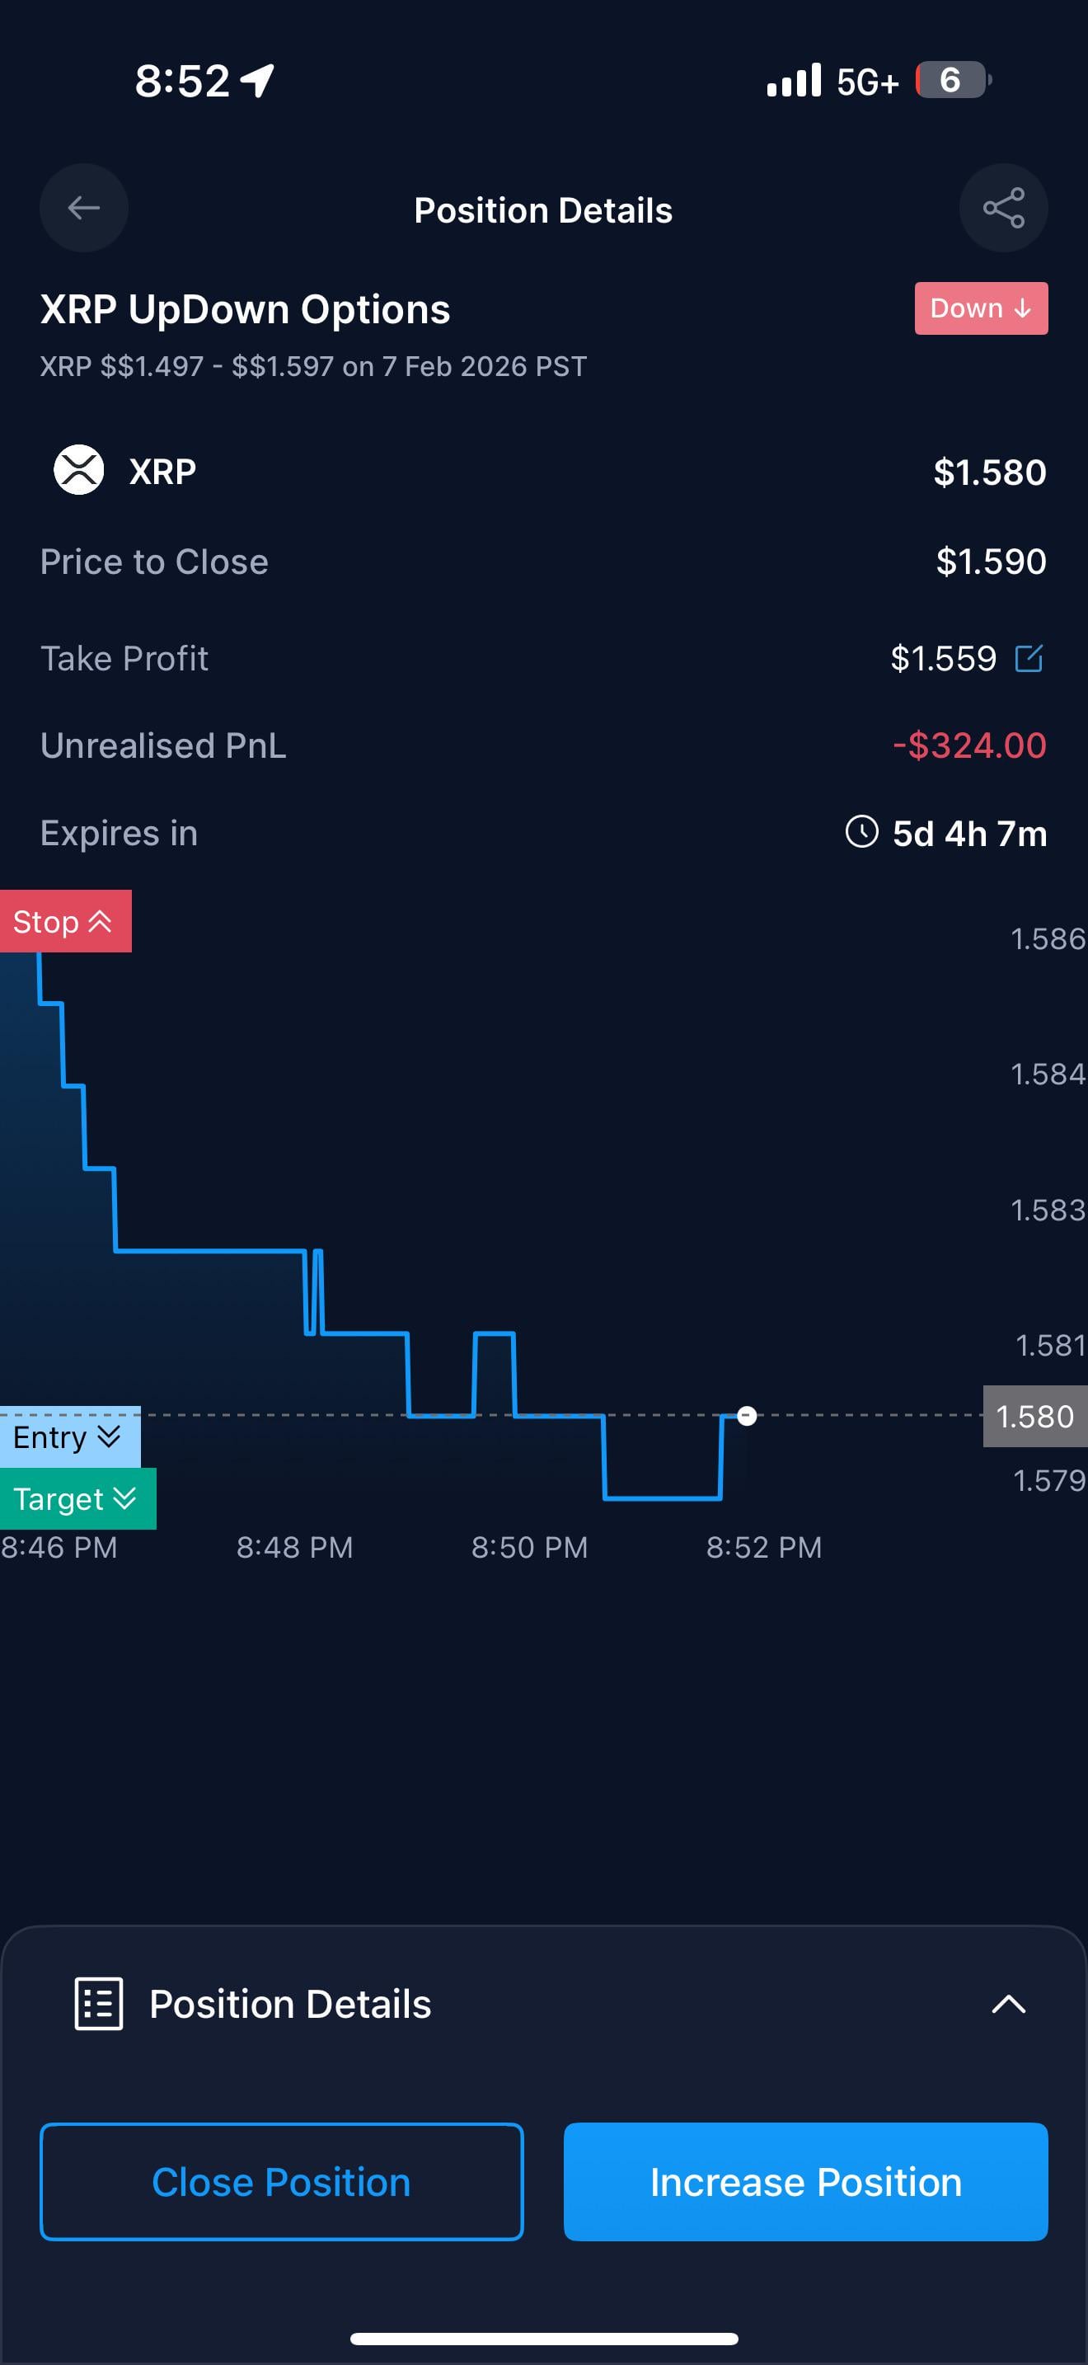Collapse the Position Details chevron
This screenshot has height=2365, width=1088.
pos(1008,2003)
